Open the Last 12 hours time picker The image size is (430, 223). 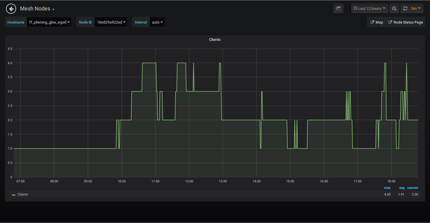click(x=369, y=8)
